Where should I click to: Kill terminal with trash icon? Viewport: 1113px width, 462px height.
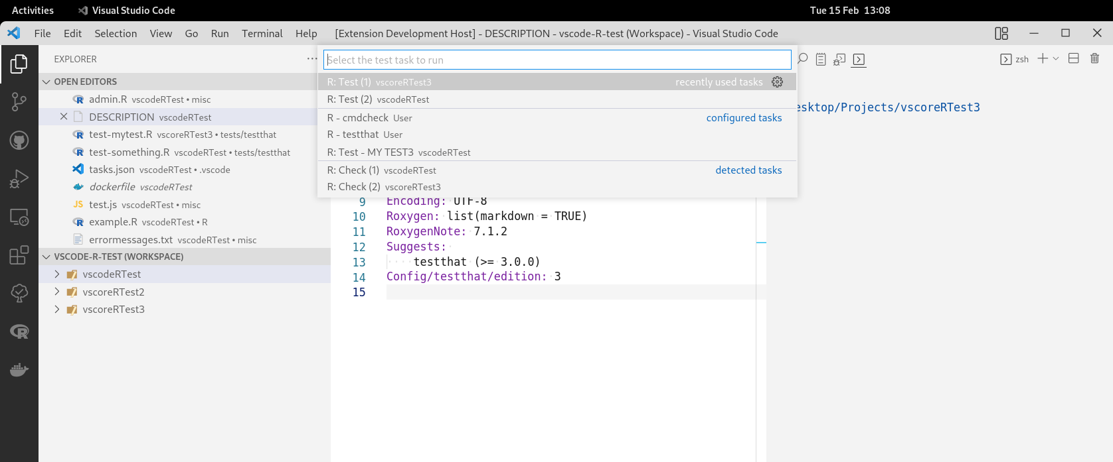(x=1094, y=58)
